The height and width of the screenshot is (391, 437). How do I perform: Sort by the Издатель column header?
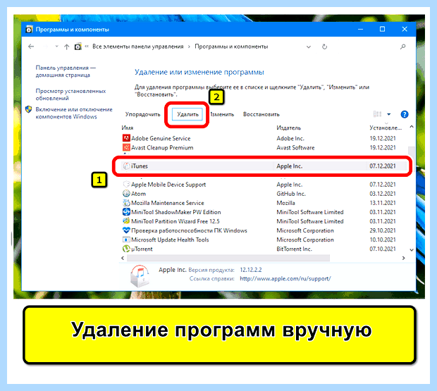click(288, 128)
